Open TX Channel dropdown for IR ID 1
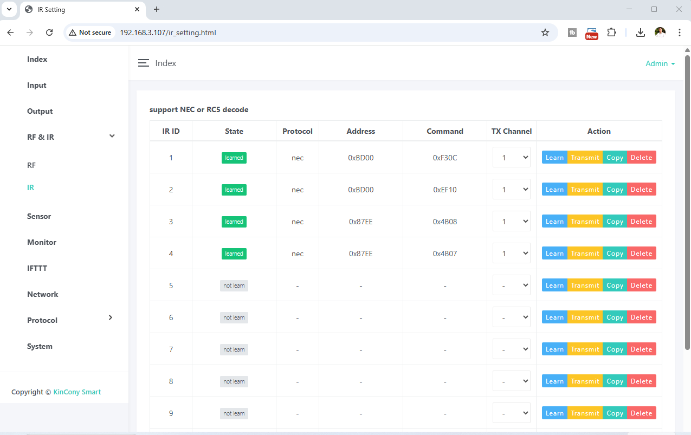Screen dimensions: 691x435 511,158
